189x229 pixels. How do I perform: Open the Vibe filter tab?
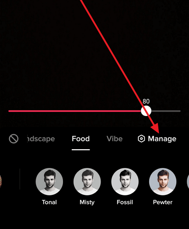point(115,139)
